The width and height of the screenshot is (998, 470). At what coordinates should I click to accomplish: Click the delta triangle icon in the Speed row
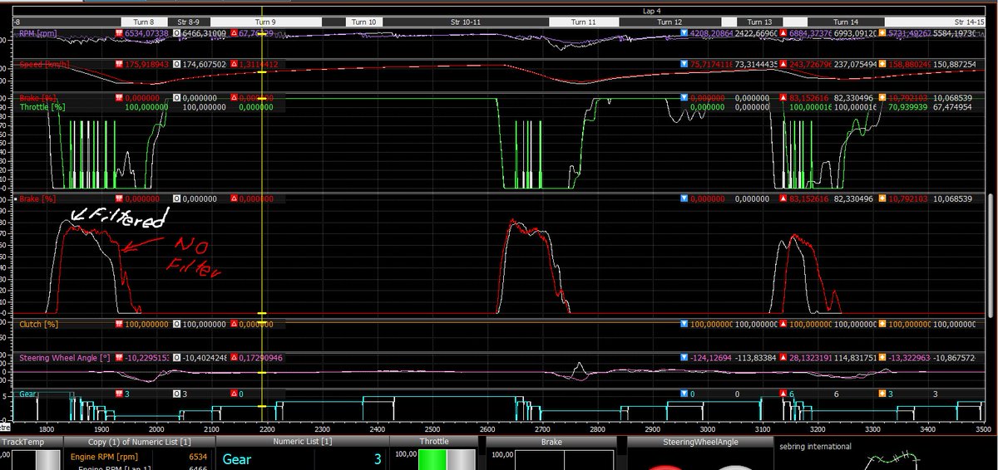[235, 64]
